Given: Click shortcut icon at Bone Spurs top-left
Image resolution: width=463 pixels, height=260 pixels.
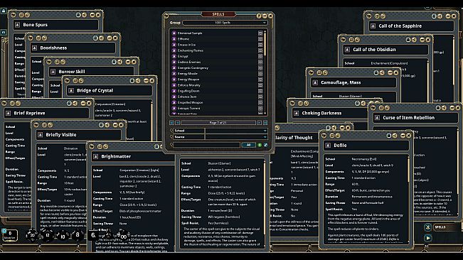Looking at the screenshot, I should pyautogui.click(x=13, y=15).
